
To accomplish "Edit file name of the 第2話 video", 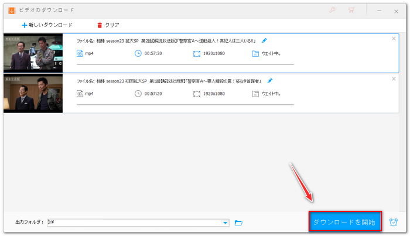I will pos(264,40).
